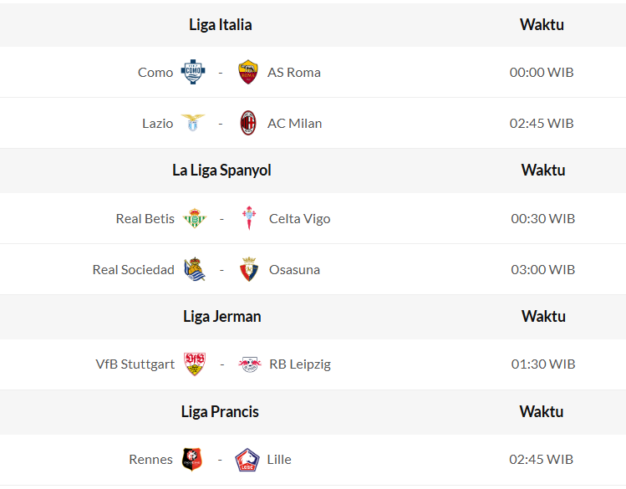Image resolution: width=626 pixels, height=489 pixels.
Task: Click the 01:30 WIB kickoff time
Action: pos(543,364)
